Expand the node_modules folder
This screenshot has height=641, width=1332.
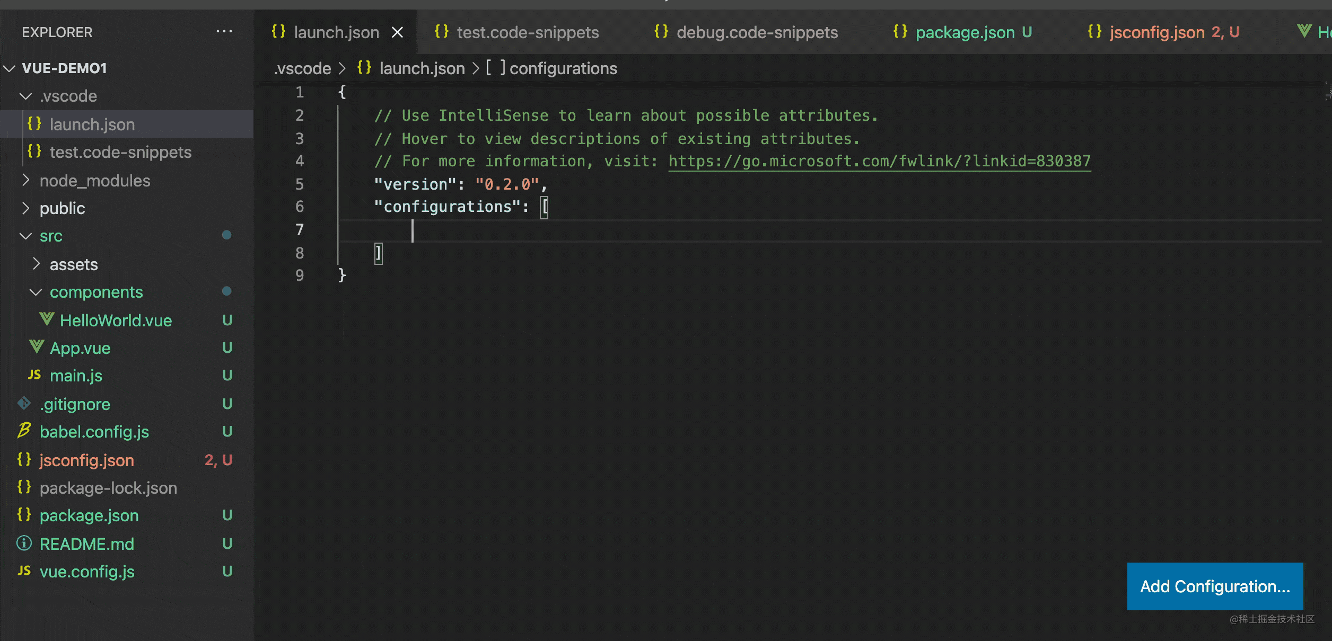point(25,181)
